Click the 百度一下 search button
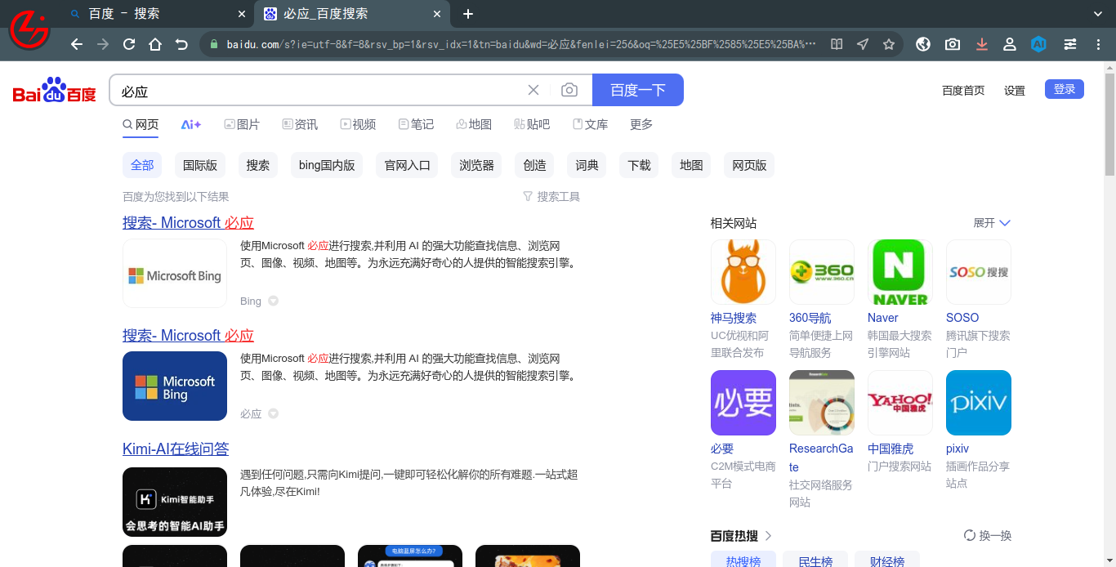Viewport: 1116px width, 567px height. [638, 90]
